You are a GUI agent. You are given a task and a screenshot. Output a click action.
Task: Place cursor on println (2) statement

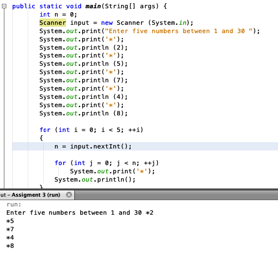(83, 48)
